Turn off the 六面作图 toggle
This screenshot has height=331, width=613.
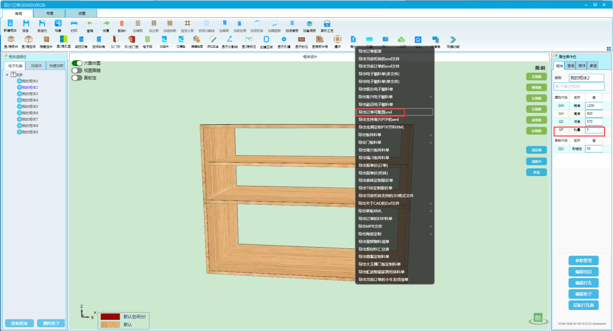pyautogui.click(x=77, y=63)
